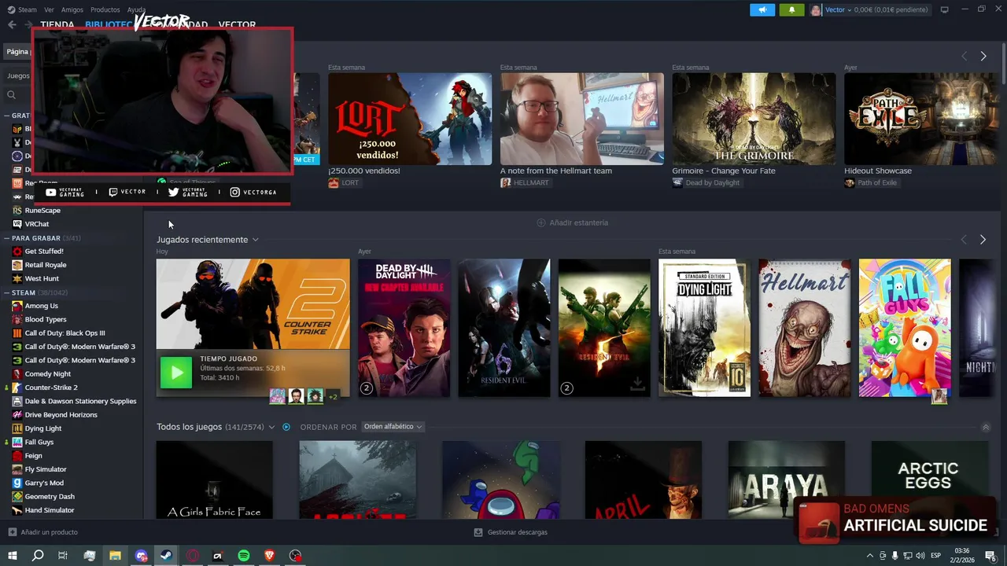
Task: Open the LORT news publisher link
Action: tap(344, 182)
